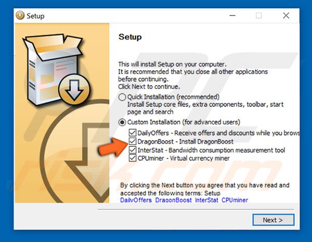312x242 pixels.
Task: Open the CPUminer terms link
Action: pos(235,200)
